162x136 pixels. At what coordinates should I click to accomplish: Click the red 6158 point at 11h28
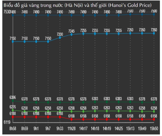click(72, 119)
